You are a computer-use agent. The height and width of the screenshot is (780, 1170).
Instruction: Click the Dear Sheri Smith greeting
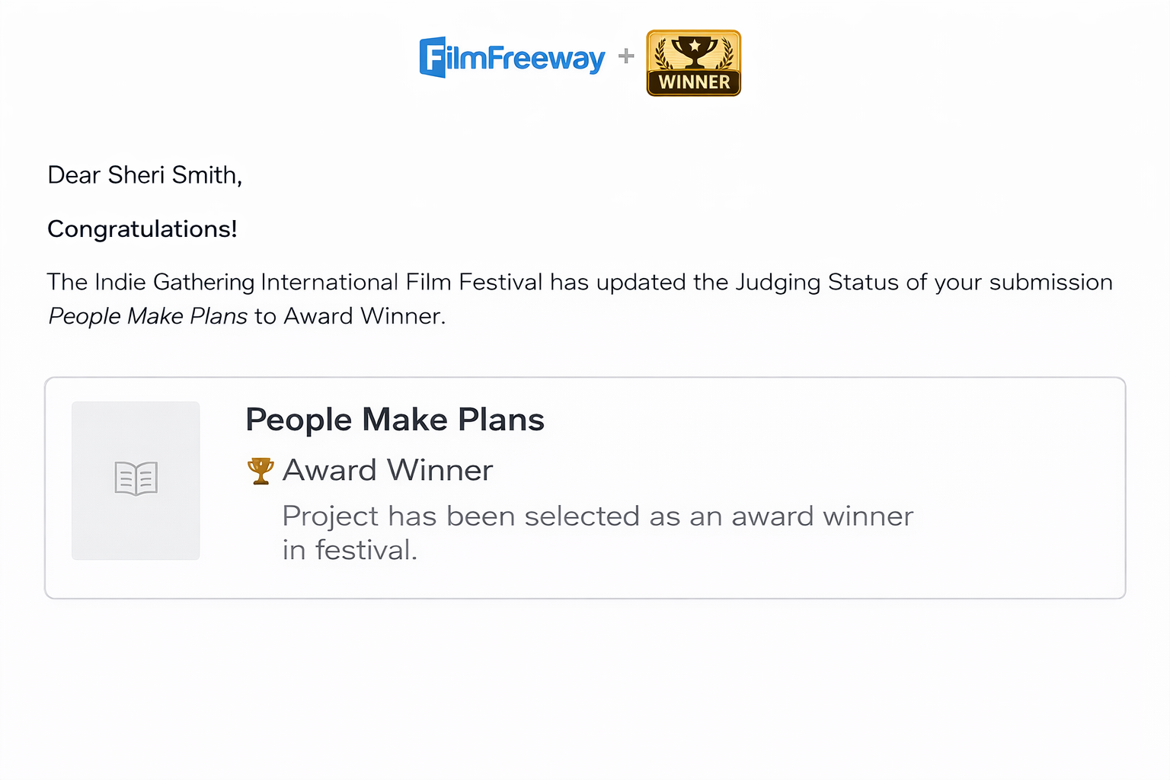pyautogui.click(x=145, y=175)
